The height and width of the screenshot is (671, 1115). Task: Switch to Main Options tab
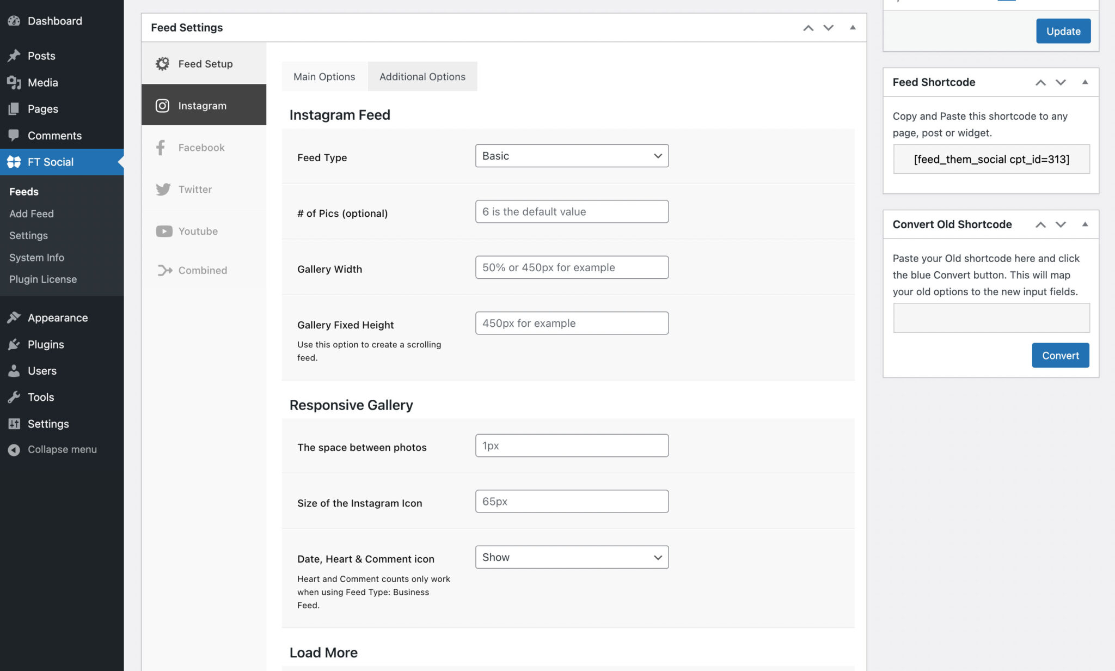324,77
